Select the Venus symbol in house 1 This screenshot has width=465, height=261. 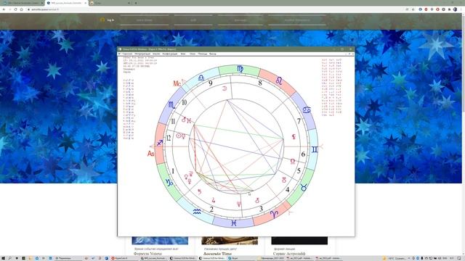(x=187, y=177)
